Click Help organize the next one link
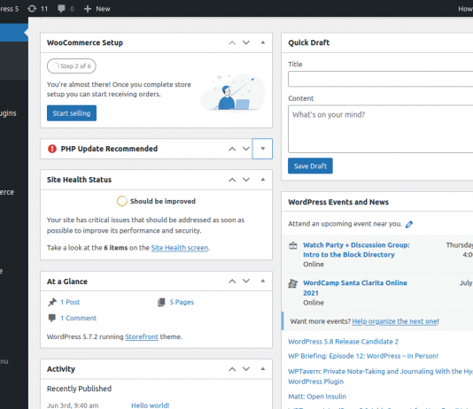 tap(395, 321)
